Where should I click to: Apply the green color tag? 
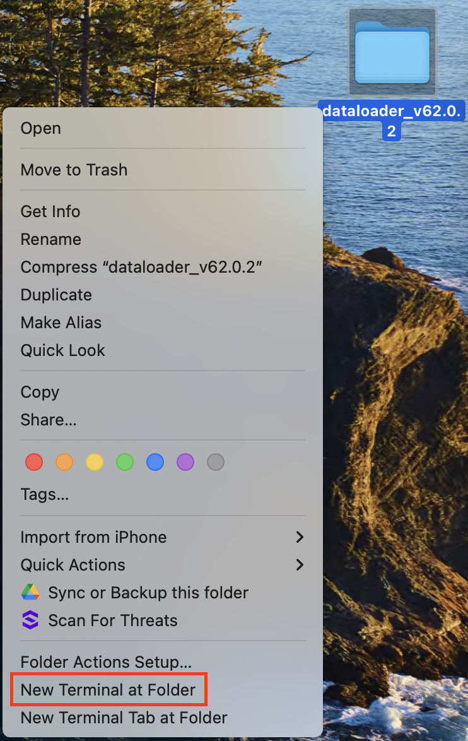125,462
